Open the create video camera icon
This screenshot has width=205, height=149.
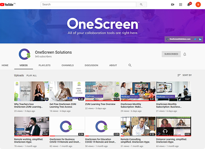(x=173, y=5)
